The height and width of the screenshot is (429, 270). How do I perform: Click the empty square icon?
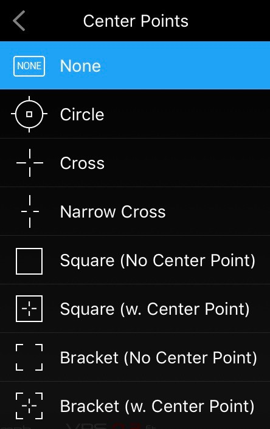click(x=29, y=261)
